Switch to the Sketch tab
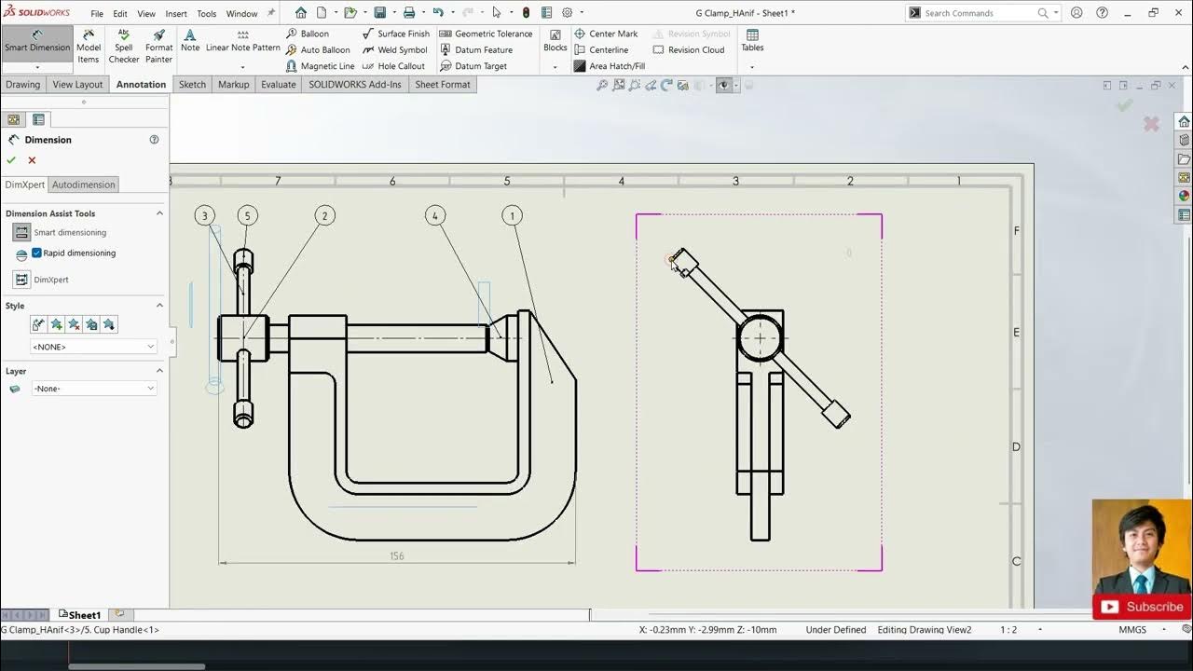Viewport: 1193px width, 671px height. pyautogui.click(x=192, y=85)
